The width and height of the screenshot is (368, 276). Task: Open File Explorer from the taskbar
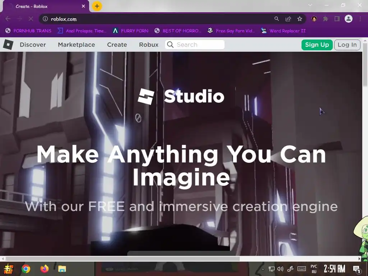point(62,269)
